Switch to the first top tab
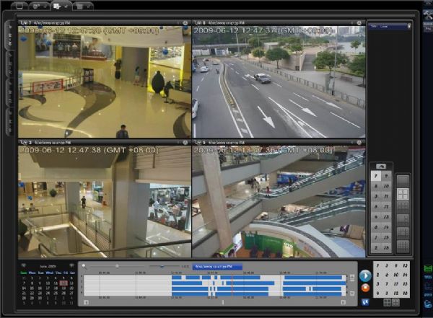This screenshot has height=318, width=433. pyautogui.click(x=19, y=6)
